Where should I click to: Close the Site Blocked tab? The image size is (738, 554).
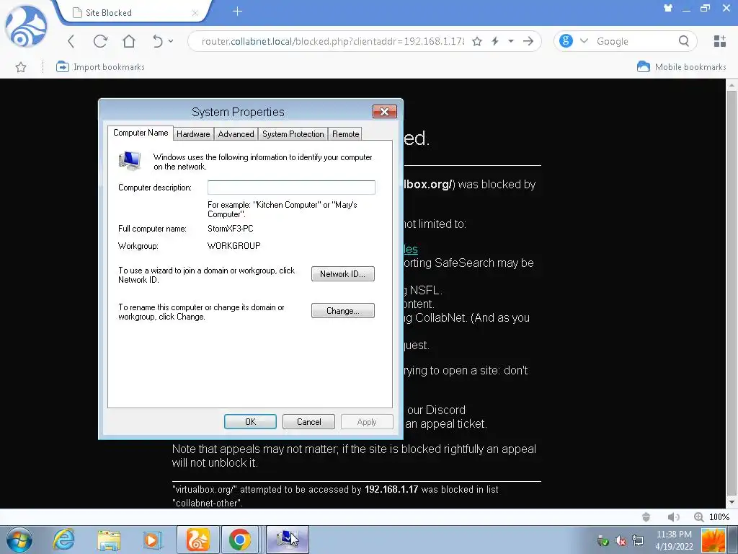[x=195, y=13]
